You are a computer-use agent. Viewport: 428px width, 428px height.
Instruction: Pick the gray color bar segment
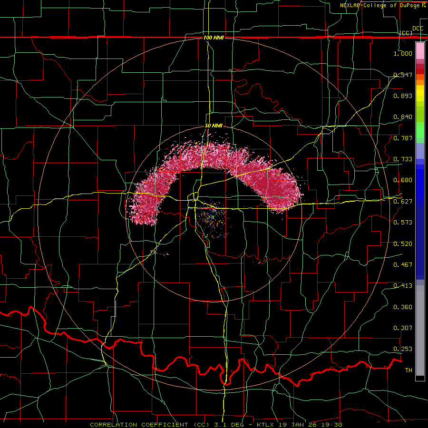pyautogui.click(x=420, y=331)
